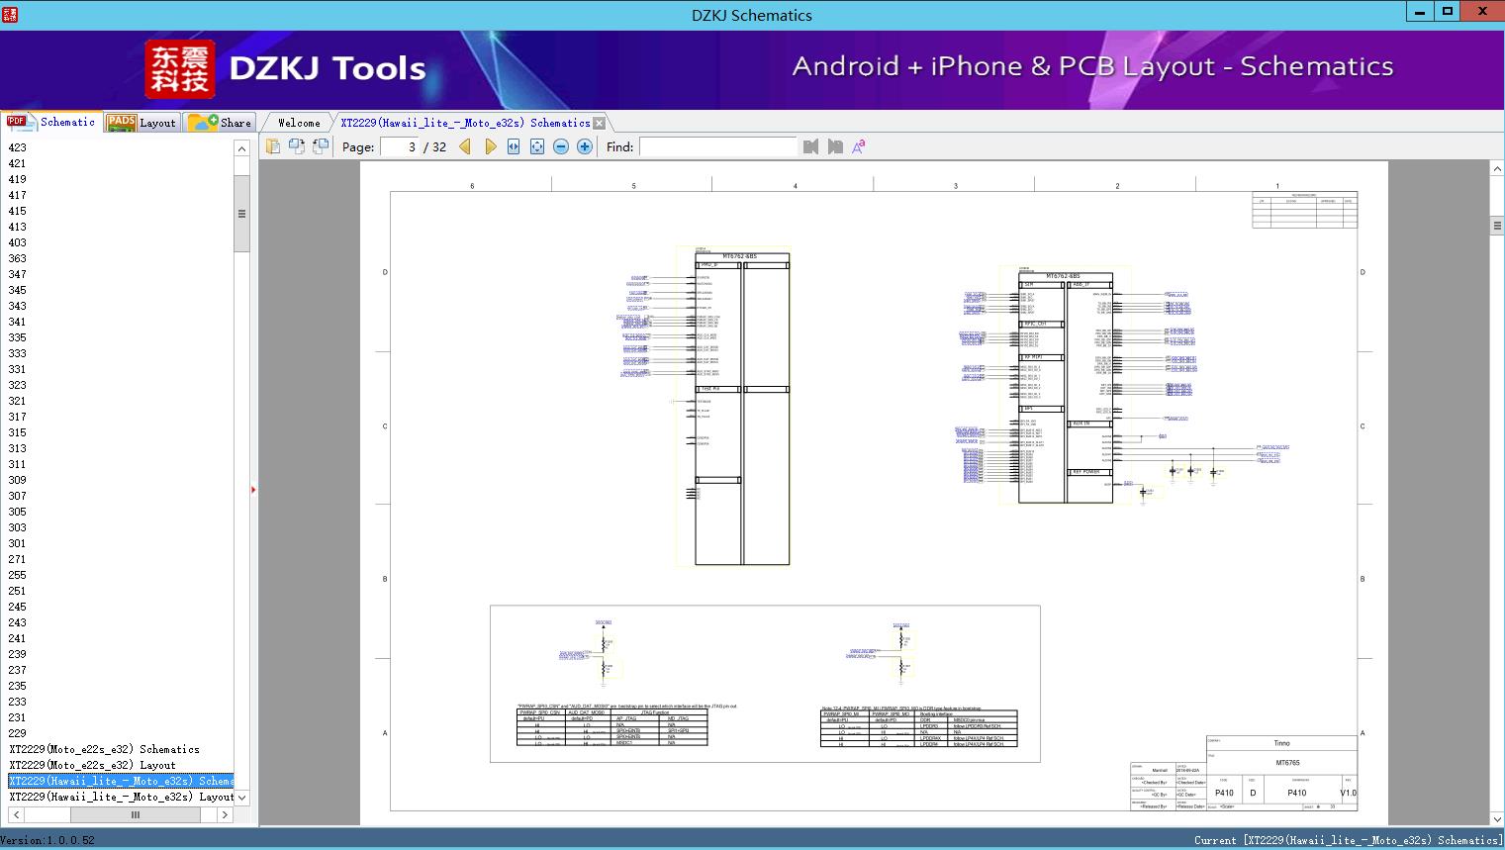
Task: Select list item 343
Action: [18, 306]
